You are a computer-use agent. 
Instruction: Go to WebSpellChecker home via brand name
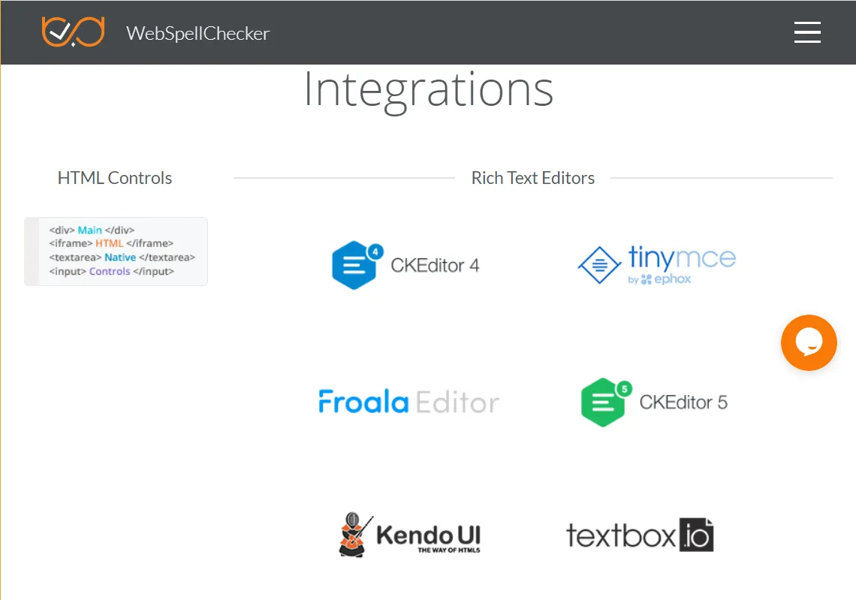197,33
